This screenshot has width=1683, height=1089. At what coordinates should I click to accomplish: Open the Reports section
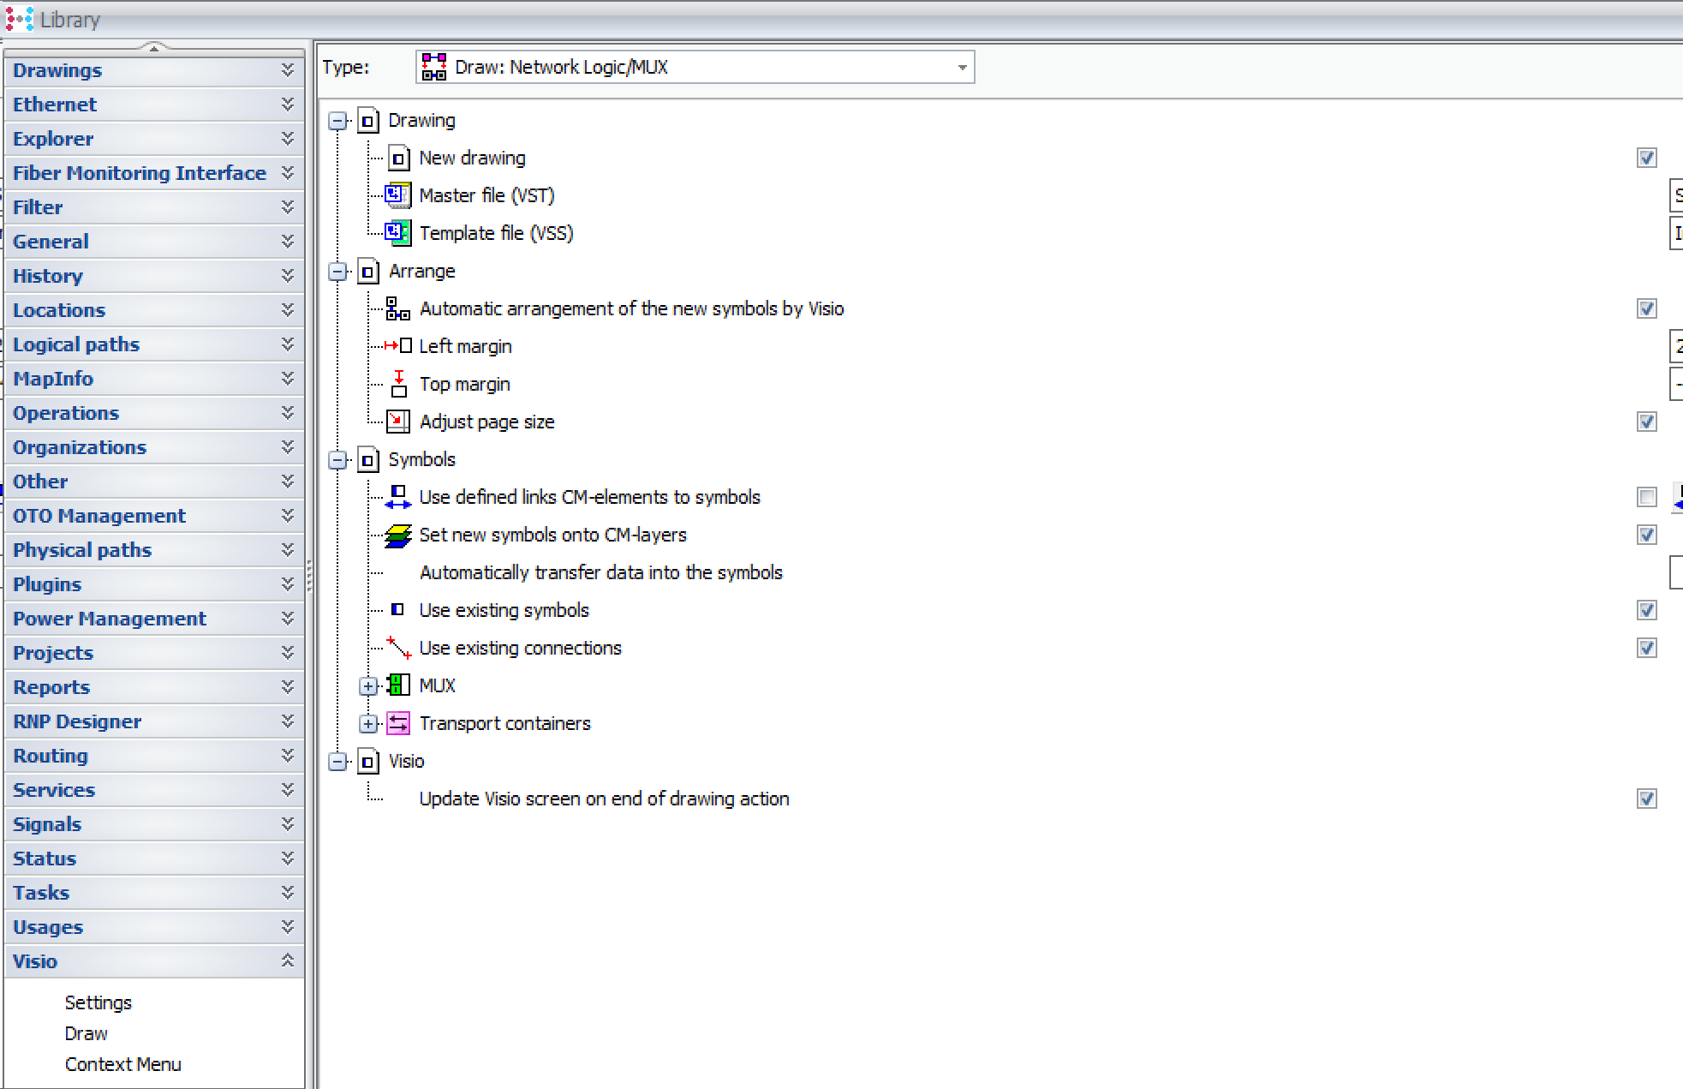pos(154,687)
